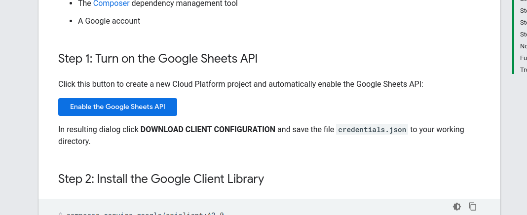Open Troubleshooting in the right sidebar
The height and width of the screenshot is (215, 527).
coord(523,70)
